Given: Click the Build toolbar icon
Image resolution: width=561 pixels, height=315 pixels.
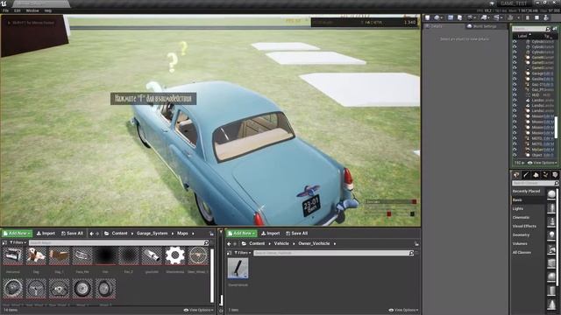Looking at the screenshot, I should click(511, 17).
